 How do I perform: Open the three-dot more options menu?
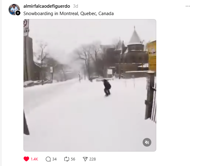188,6
